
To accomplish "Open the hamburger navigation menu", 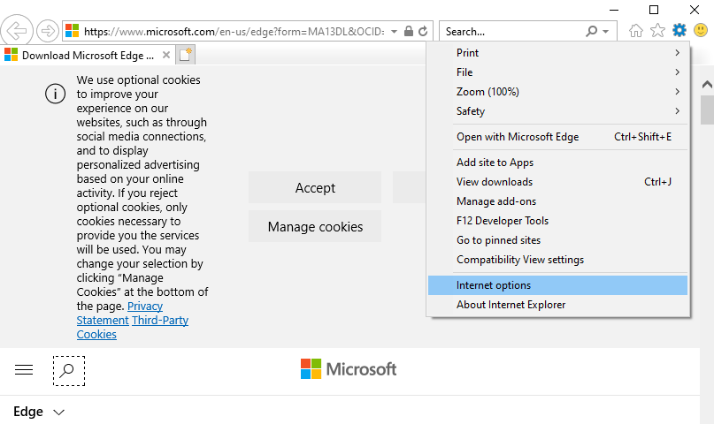I will pyautogui.click(x=24, y=370).
